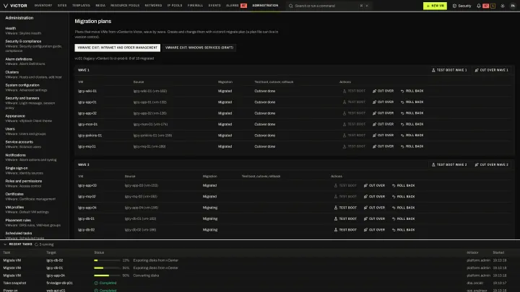Click the Security shield button
The height and width of the screenshot is (292, 520).
462,6
